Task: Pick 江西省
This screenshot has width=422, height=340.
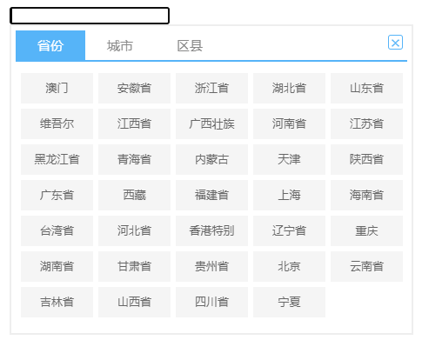Action: [x=134, y=123]
